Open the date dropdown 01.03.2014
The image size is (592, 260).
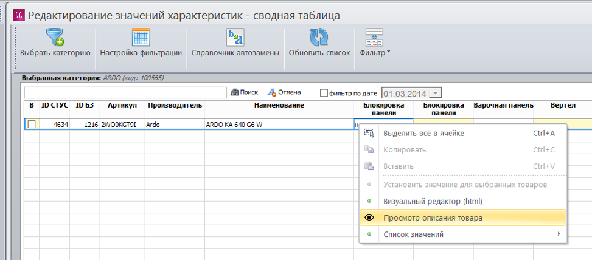(436, 94)
